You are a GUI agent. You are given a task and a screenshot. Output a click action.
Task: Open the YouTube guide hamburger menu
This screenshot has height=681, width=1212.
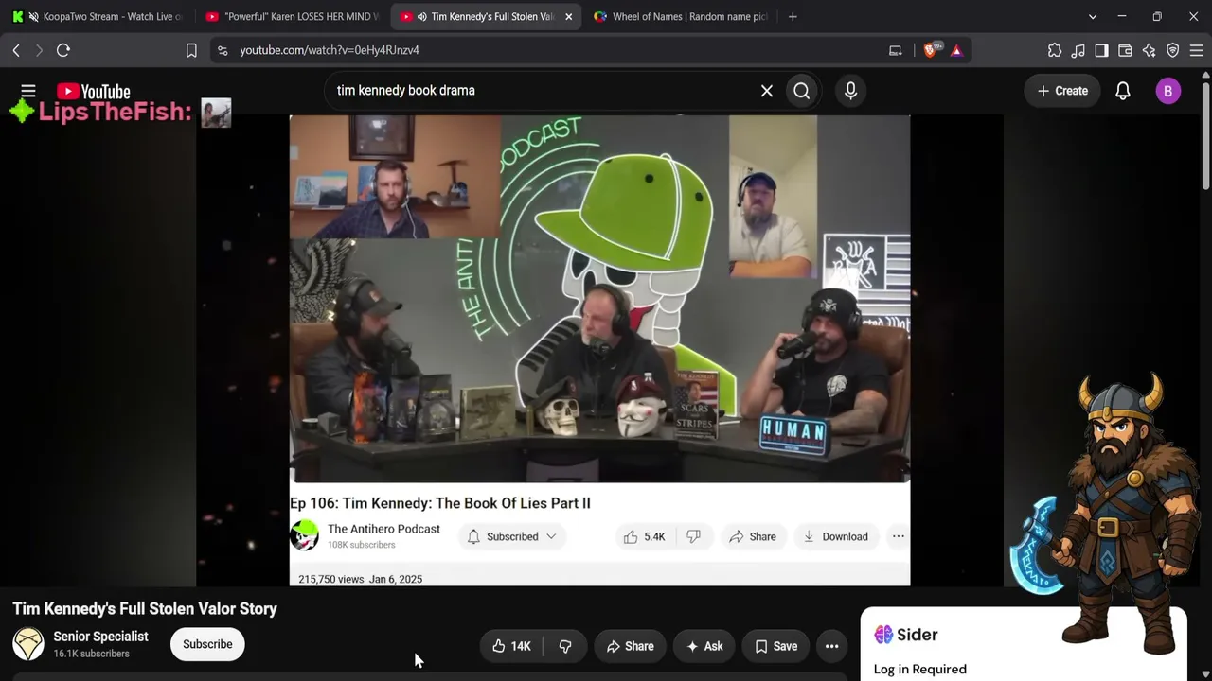coord(28,91)
